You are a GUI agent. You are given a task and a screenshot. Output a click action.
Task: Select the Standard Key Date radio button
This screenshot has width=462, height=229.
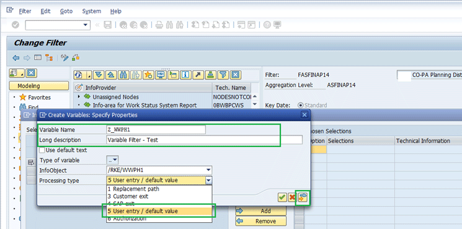click(x=301, y=106)
